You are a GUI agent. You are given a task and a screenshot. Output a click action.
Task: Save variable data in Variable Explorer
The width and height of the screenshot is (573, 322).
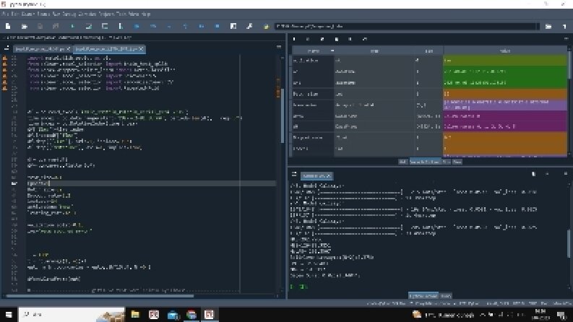(x=308, y=39)
